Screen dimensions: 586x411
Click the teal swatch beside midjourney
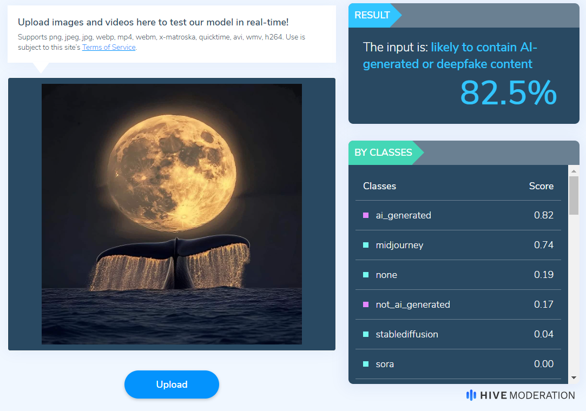(366, 245)
